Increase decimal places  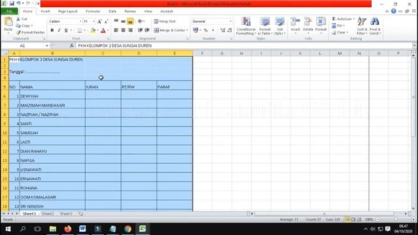point(223,31)
